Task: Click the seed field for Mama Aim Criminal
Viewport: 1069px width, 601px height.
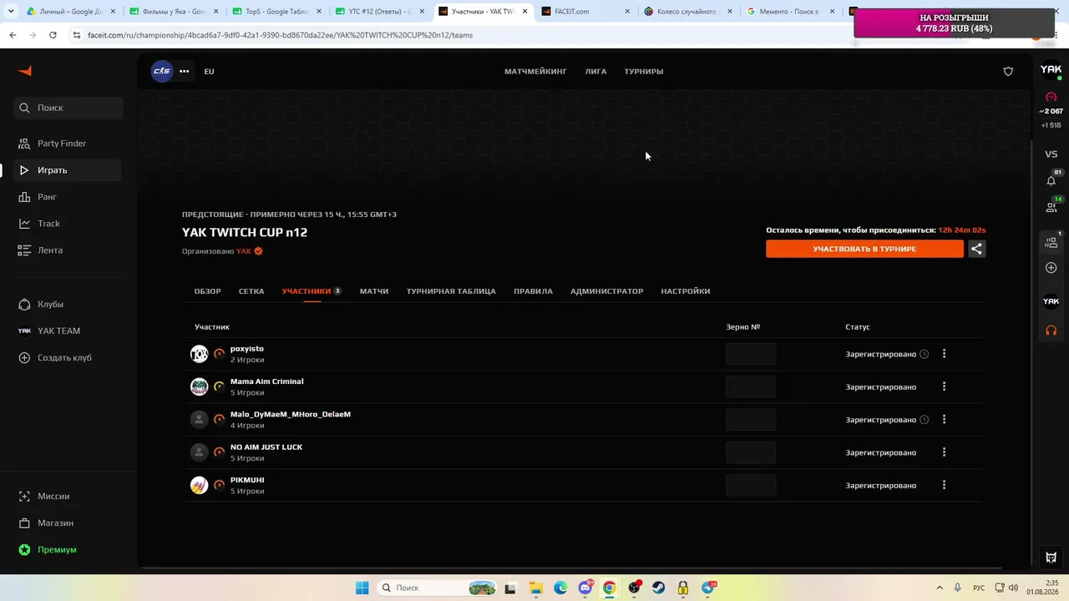Action: pos(751,386)
